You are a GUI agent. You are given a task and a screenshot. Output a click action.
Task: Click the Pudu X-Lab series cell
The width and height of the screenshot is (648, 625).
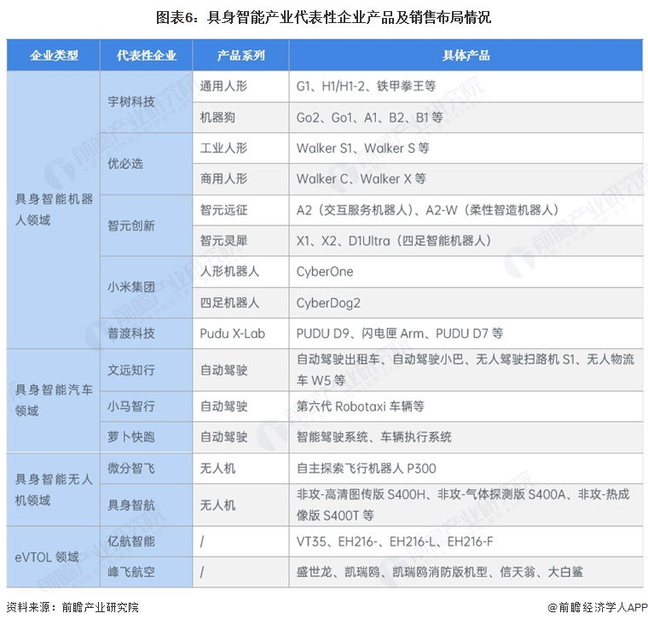click(240, 333)
